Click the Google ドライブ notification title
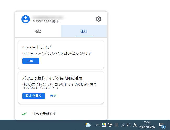 [37, 47]
